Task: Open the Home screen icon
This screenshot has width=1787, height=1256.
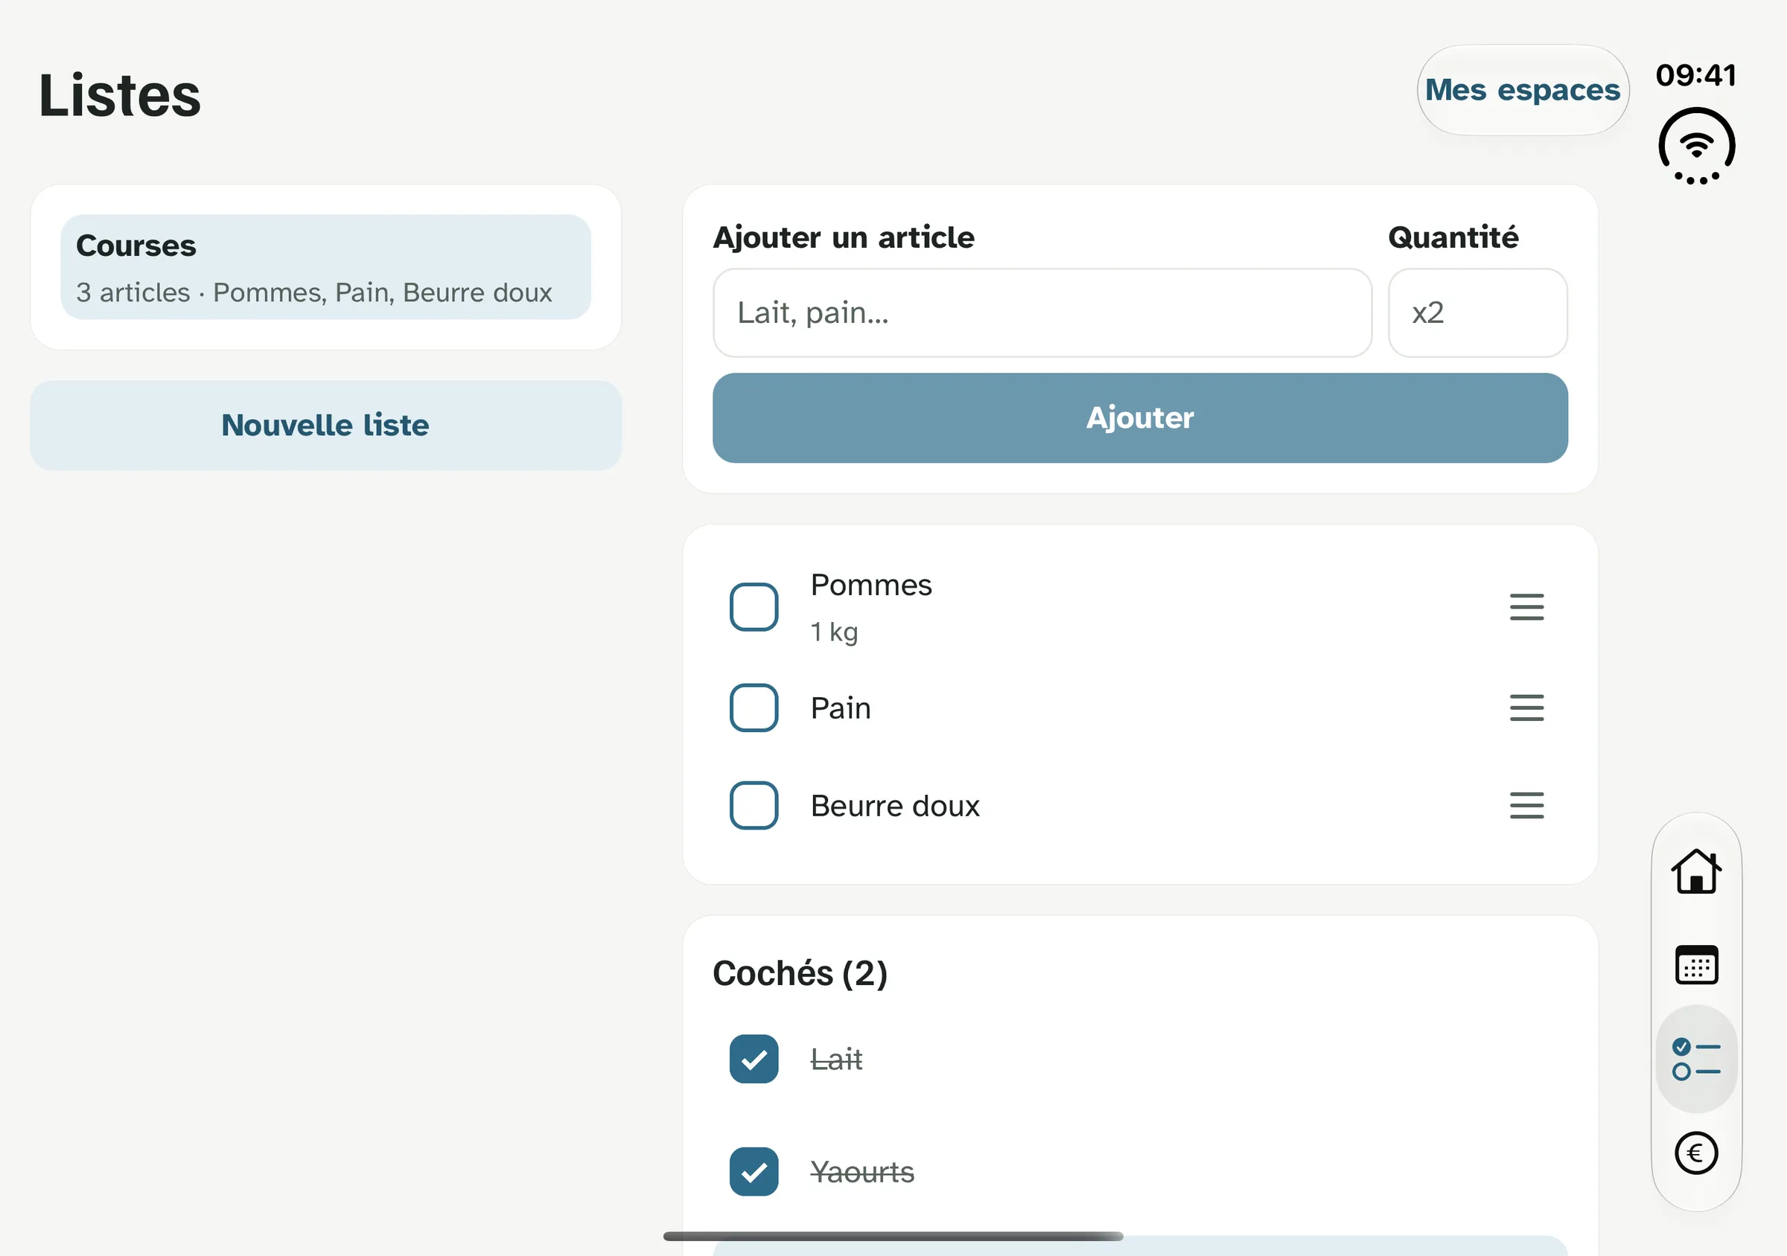Action: [x=1696, y=871]
